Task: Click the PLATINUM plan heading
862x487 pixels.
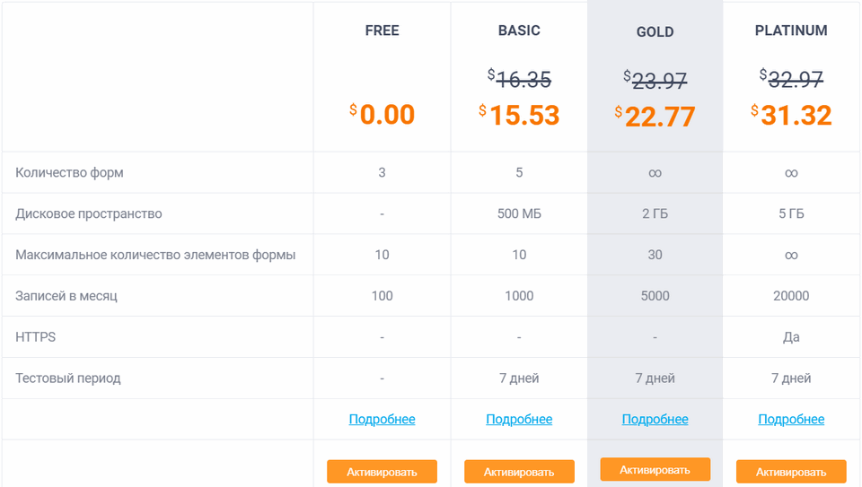Action: 791,30
